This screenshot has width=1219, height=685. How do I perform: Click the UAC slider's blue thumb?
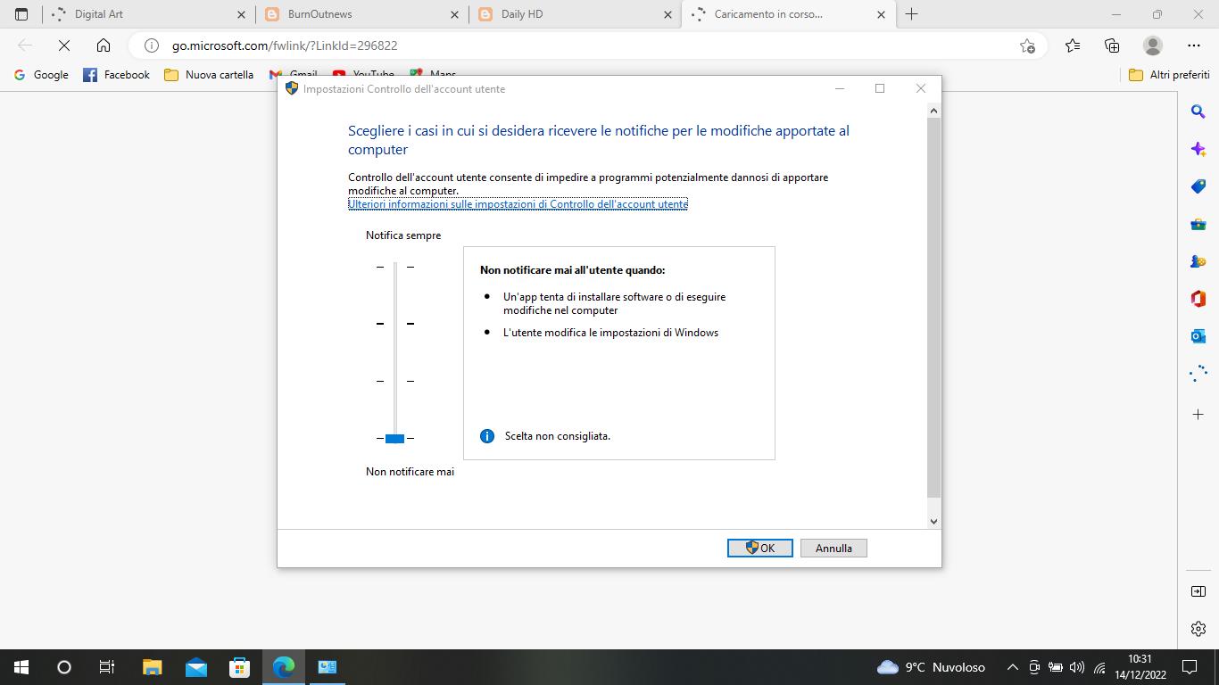pyautogui.click(x=394, y=438)
